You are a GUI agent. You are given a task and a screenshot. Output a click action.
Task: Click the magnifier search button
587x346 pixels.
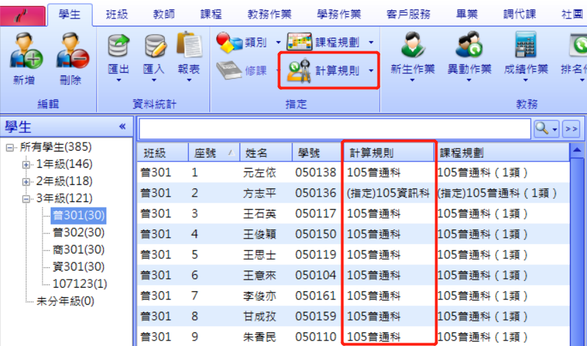point(542,129)
